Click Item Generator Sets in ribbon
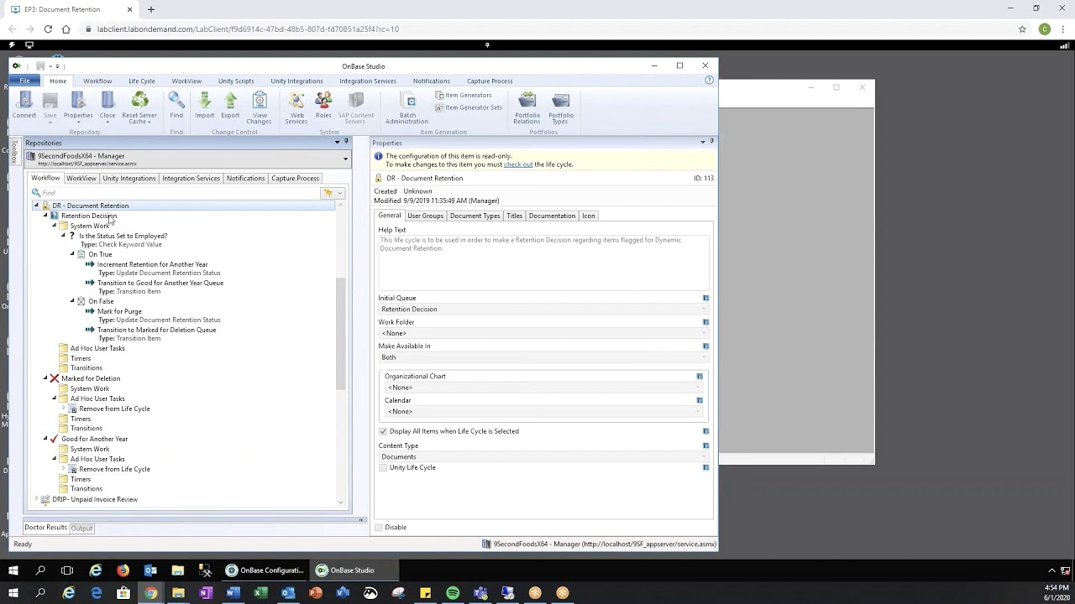The width and height of the screenshot is (1075, 604). click(469, 107)
